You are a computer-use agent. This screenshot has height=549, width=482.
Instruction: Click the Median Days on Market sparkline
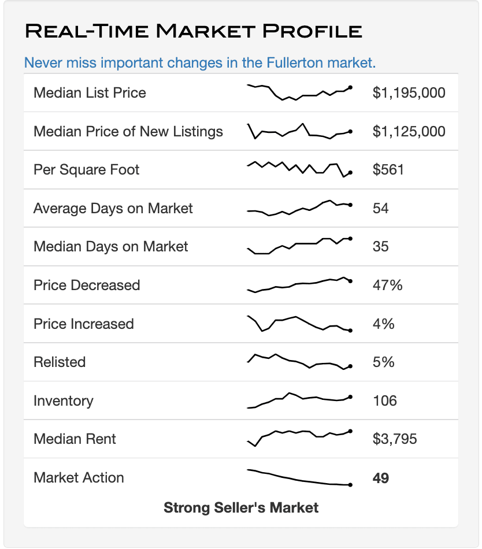tap(299, 246)
